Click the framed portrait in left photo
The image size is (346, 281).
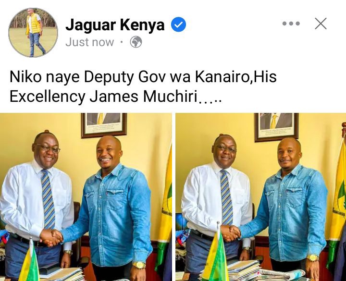[x=104, y=125]
